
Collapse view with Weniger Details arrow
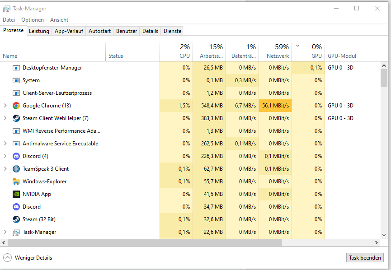click(8, 257)
